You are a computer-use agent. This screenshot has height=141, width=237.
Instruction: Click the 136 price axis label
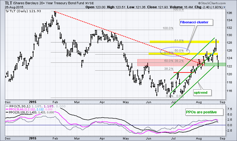pos(229,13)
